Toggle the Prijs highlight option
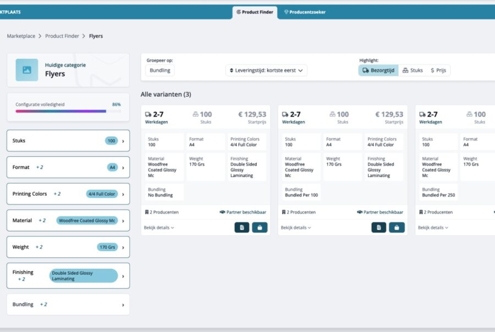This screenshot has width=495, height=332. [438, 70]
